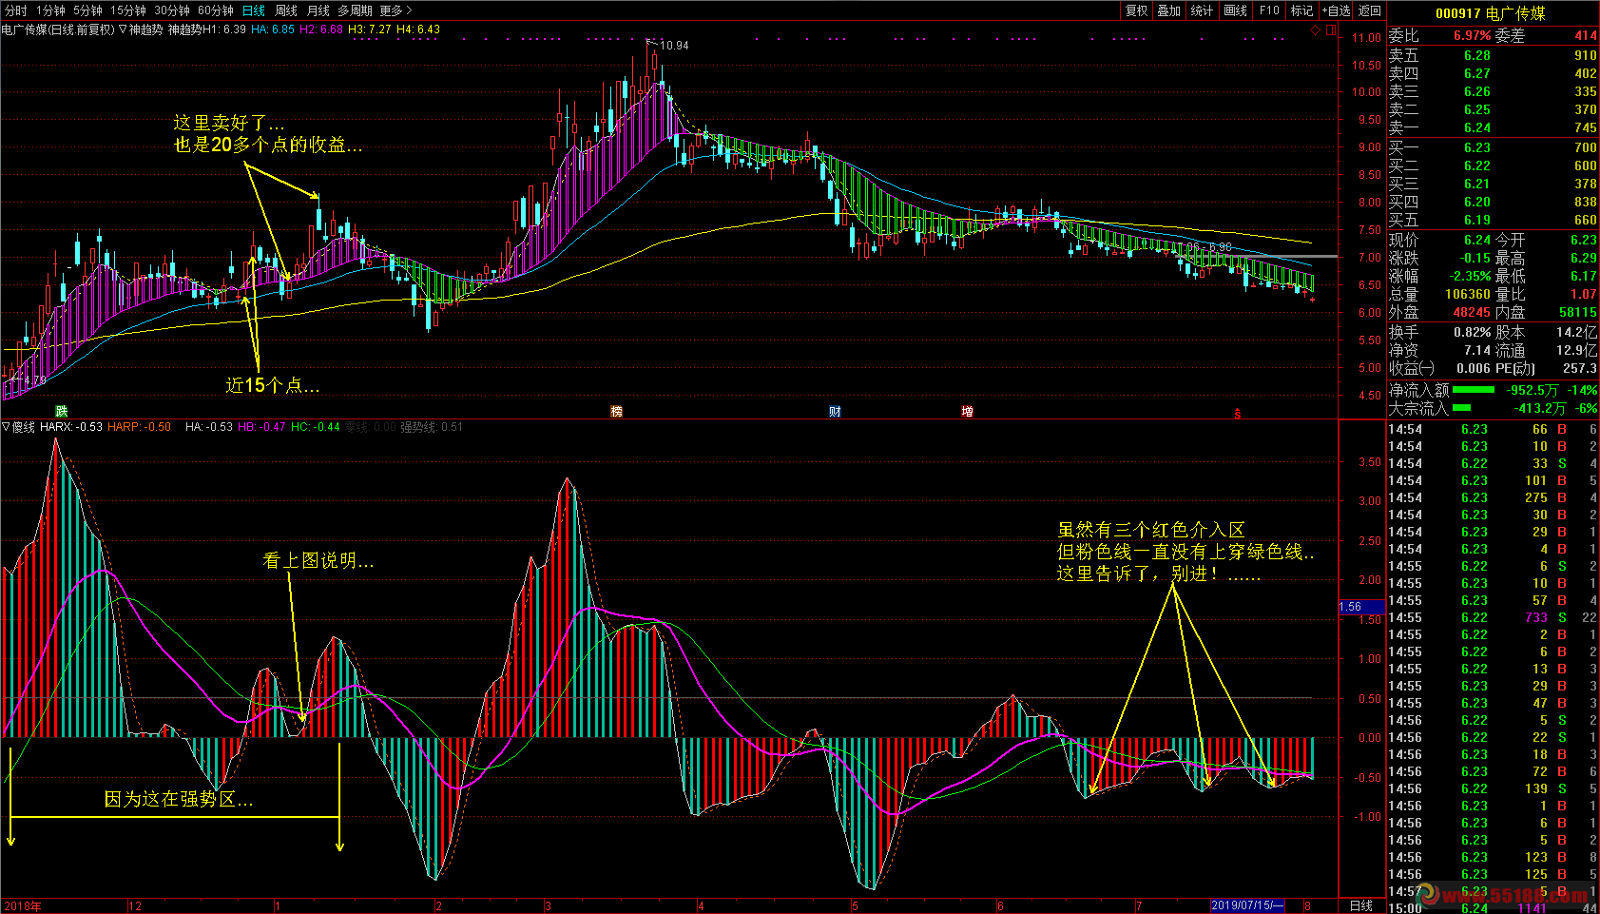This screenshot has width=1600, height=914.
Task: Switch to 分时 intraday view
Action: coord(16,10)
